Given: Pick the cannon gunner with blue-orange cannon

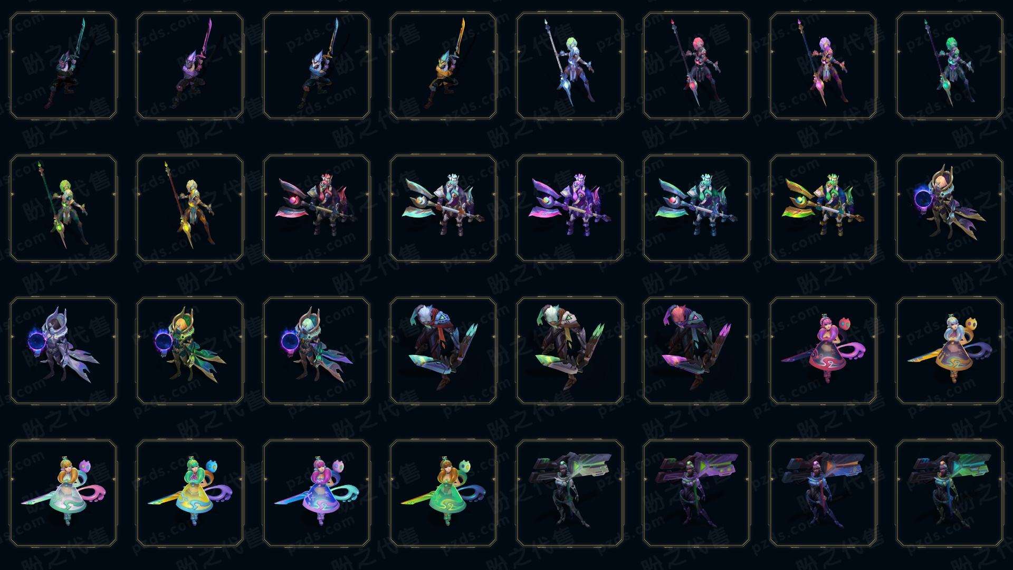Looking at the screenshot, I should pos(823,493).
